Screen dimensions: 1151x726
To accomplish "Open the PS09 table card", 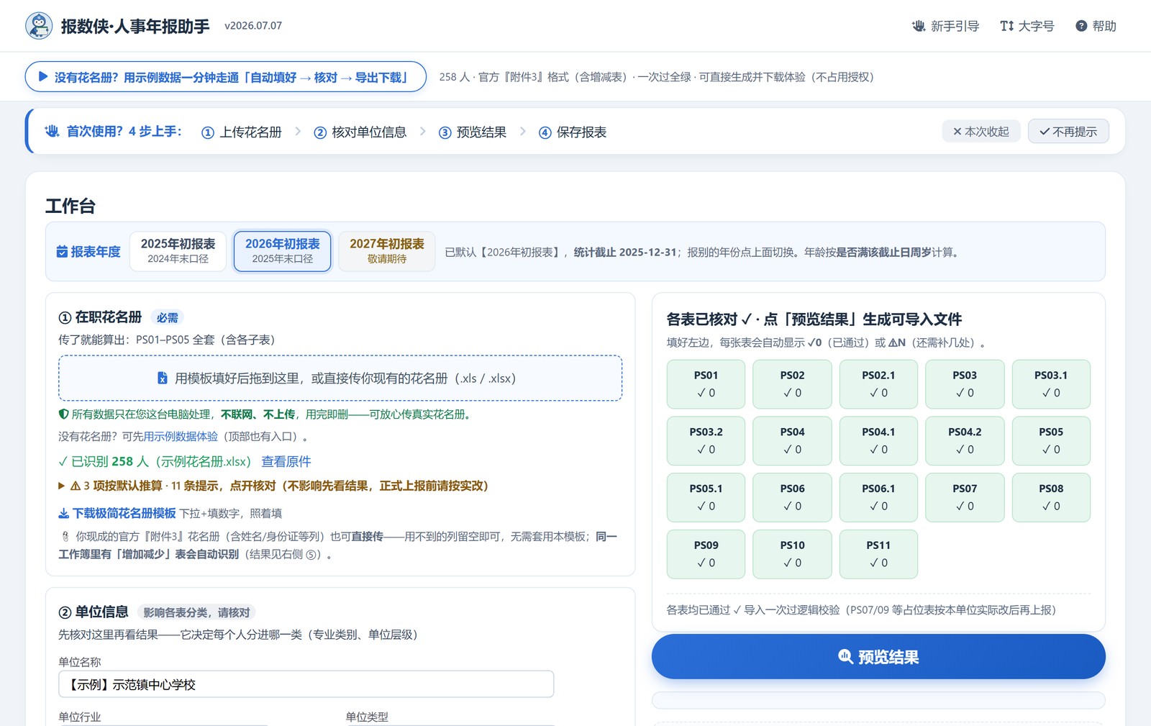I will pos(706,554).
